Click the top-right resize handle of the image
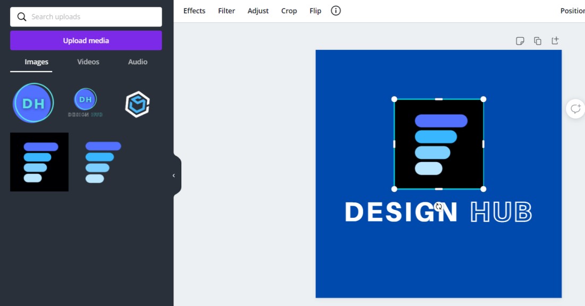Image resolution: width=585 pixels, height=306 pixels. pyautogui.click(x=483, y=99)
